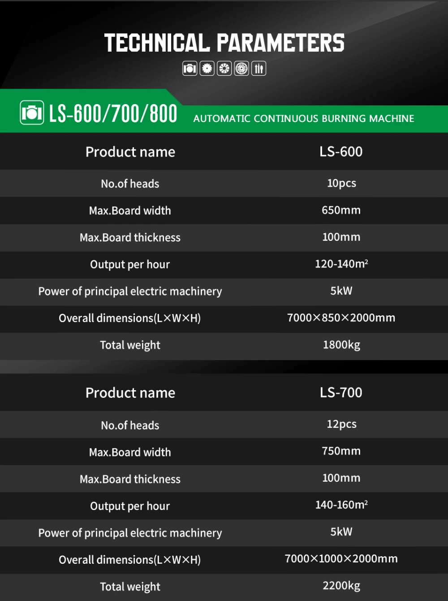Click the fan-shaped grinding disc icon

coord(224,69)
